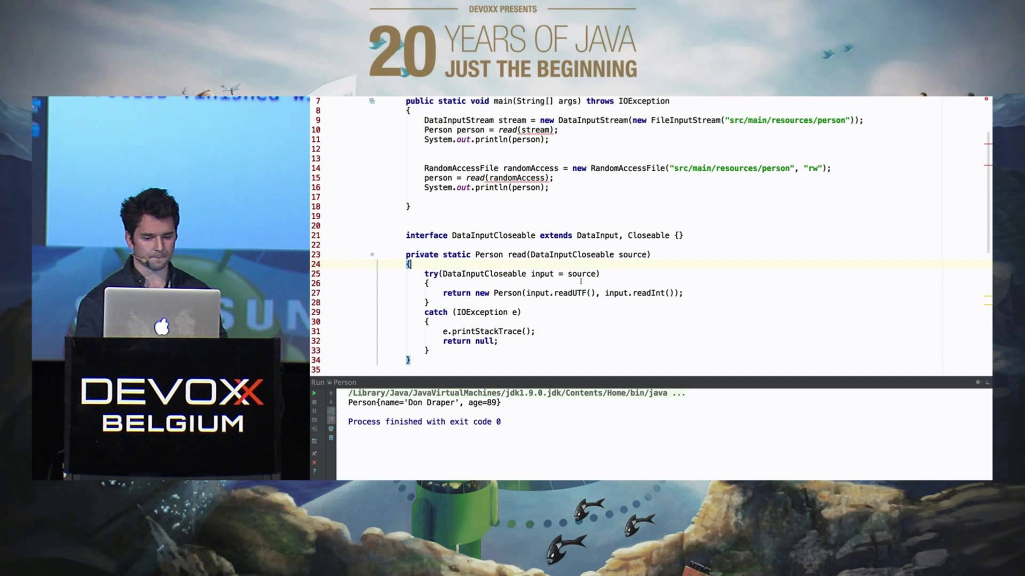
Task: Click the Run panel title label
Action: click(x=319, y=382)
